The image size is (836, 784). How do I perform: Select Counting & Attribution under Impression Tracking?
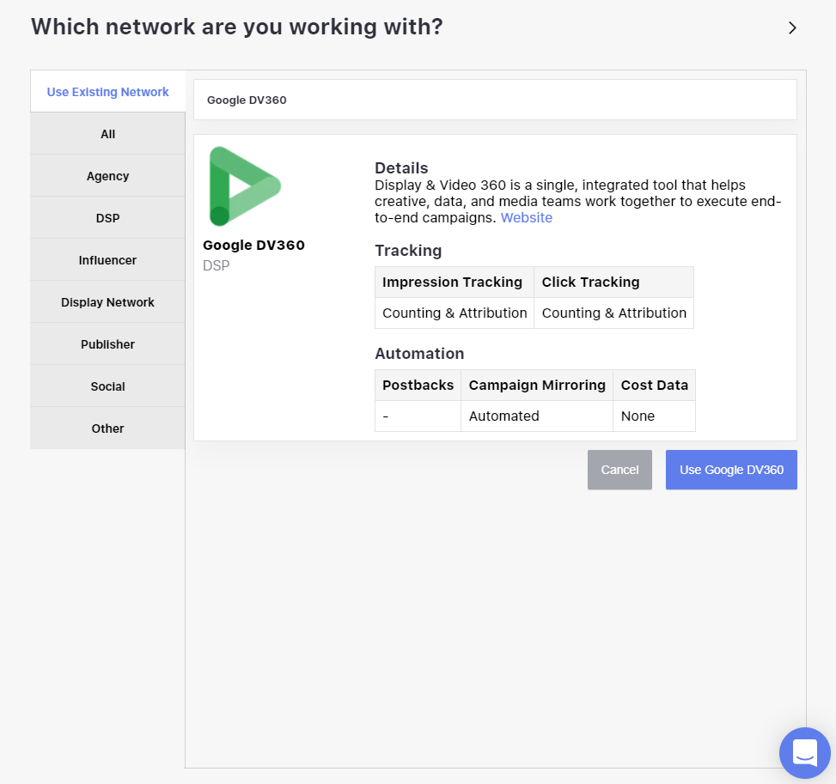pos(455,313)
